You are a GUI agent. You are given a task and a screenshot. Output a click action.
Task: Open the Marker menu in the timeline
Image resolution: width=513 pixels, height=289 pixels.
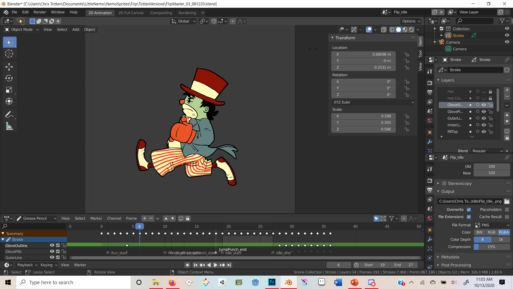pos(96,218)
